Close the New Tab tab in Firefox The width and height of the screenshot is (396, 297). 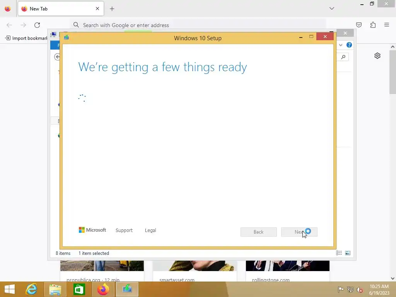point(97,9)
